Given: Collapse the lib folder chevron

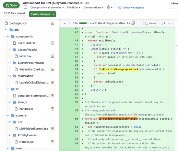Looking at the screenshot, I should 8,89.
